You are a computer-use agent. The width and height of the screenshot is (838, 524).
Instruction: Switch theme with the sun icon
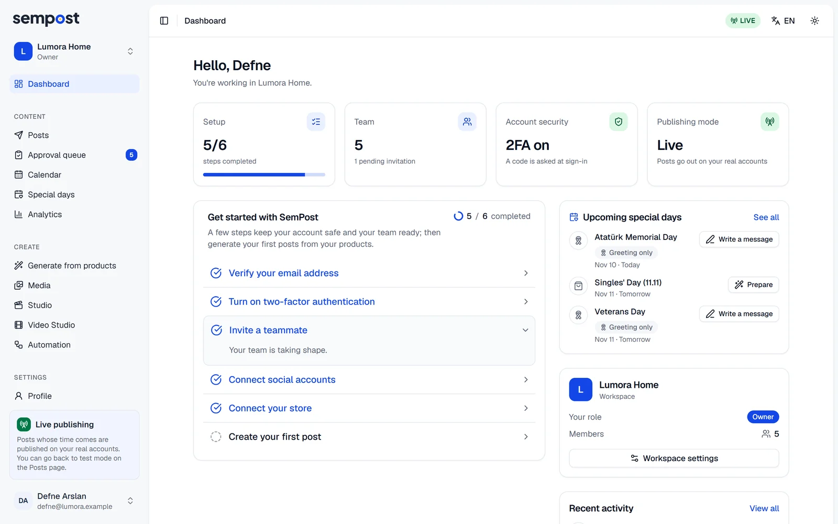(x=814, y=21)
